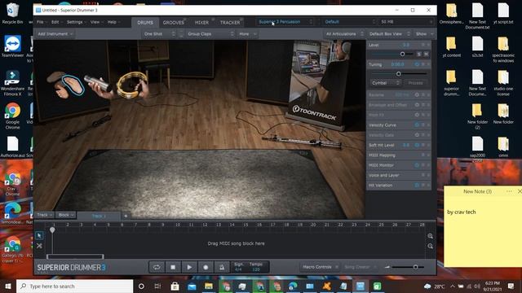This screenshot has height=293, width=522.
Task: Open the Block menu dropdown
Action: coord(66,215)
